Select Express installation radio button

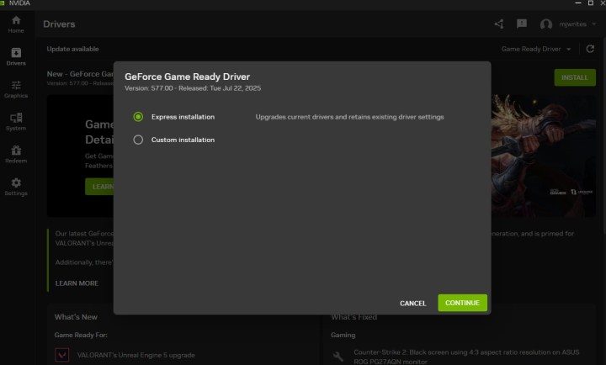[138, 117]
